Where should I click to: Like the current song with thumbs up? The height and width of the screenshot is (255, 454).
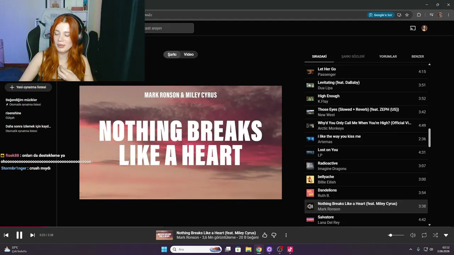265,235
